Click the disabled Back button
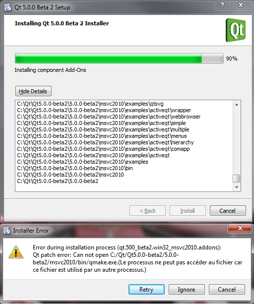The width and height of the screenshot is (254, 304). (x=147, y=211)
